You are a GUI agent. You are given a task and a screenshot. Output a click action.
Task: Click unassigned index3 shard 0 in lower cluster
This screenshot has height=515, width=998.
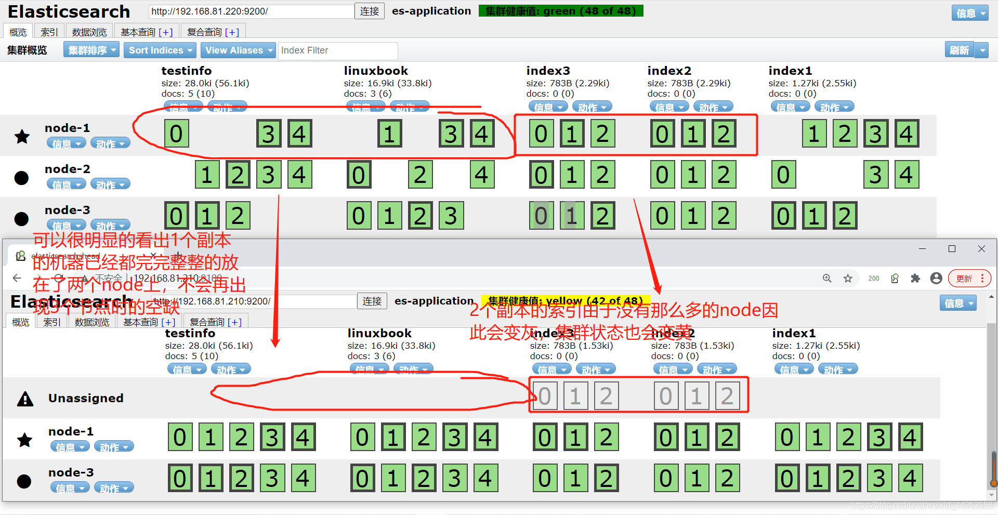tap(545, 396)
